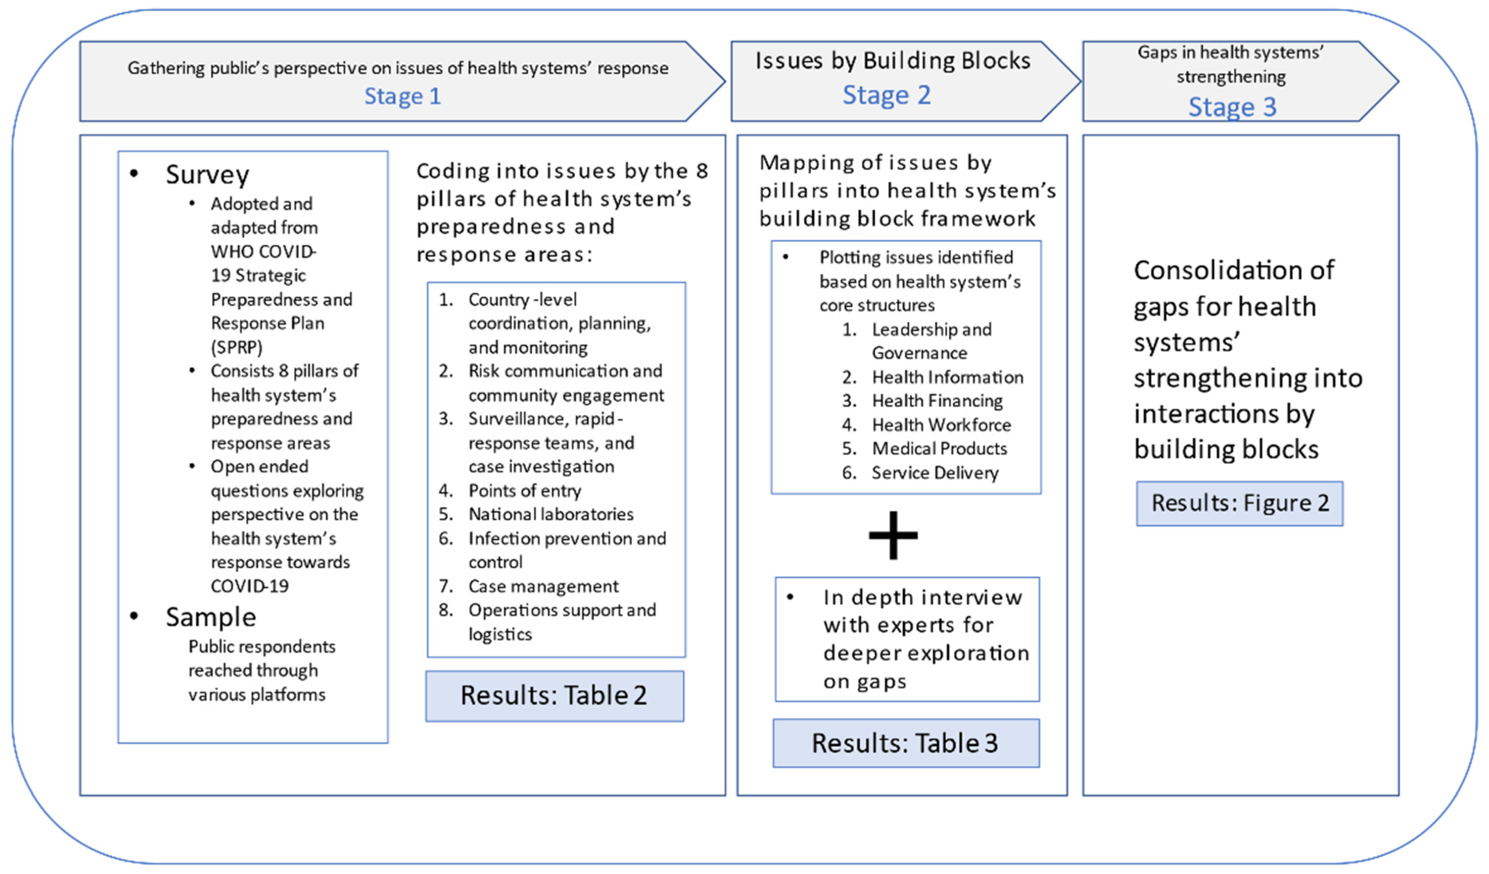Image resolution: width=1489 pixels, height=874 pixels.
Task: Open the Results: Table 2 box
Action: [x=555, y=696]
